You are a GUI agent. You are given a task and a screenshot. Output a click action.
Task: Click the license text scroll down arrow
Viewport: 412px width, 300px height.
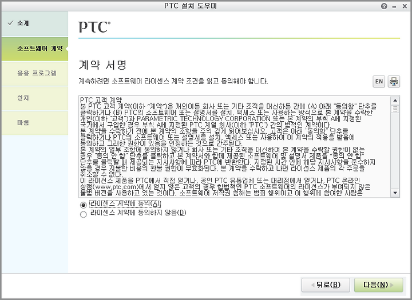coord(395,193)
